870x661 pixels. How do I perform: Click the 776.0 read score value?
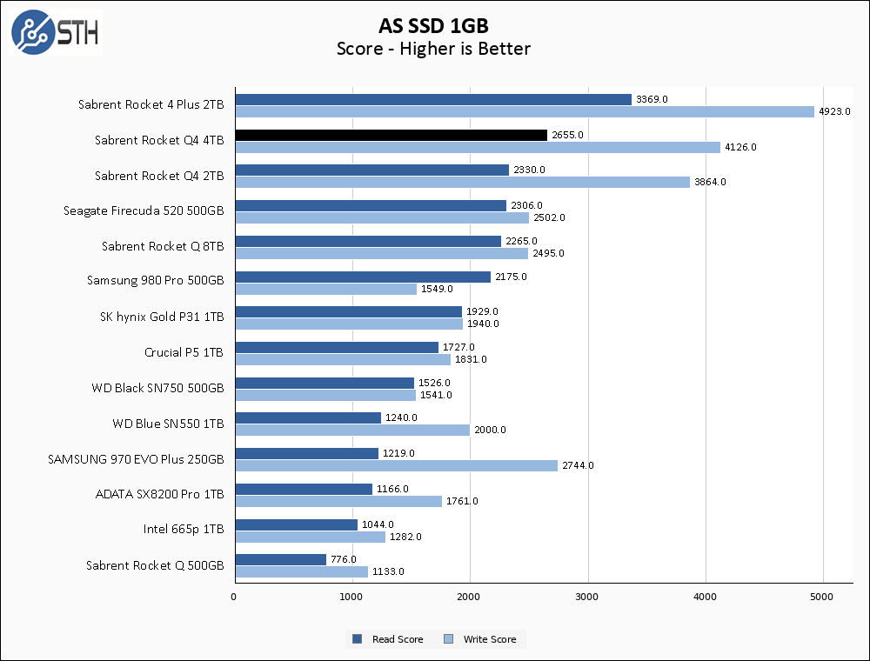pyautogui.click(x=344, y=559)
